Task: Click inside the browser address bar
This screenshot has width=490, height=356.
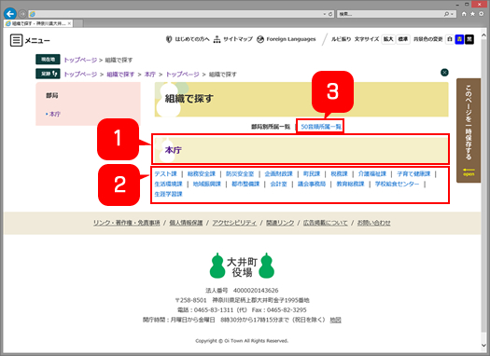Action: coord(178,14)
